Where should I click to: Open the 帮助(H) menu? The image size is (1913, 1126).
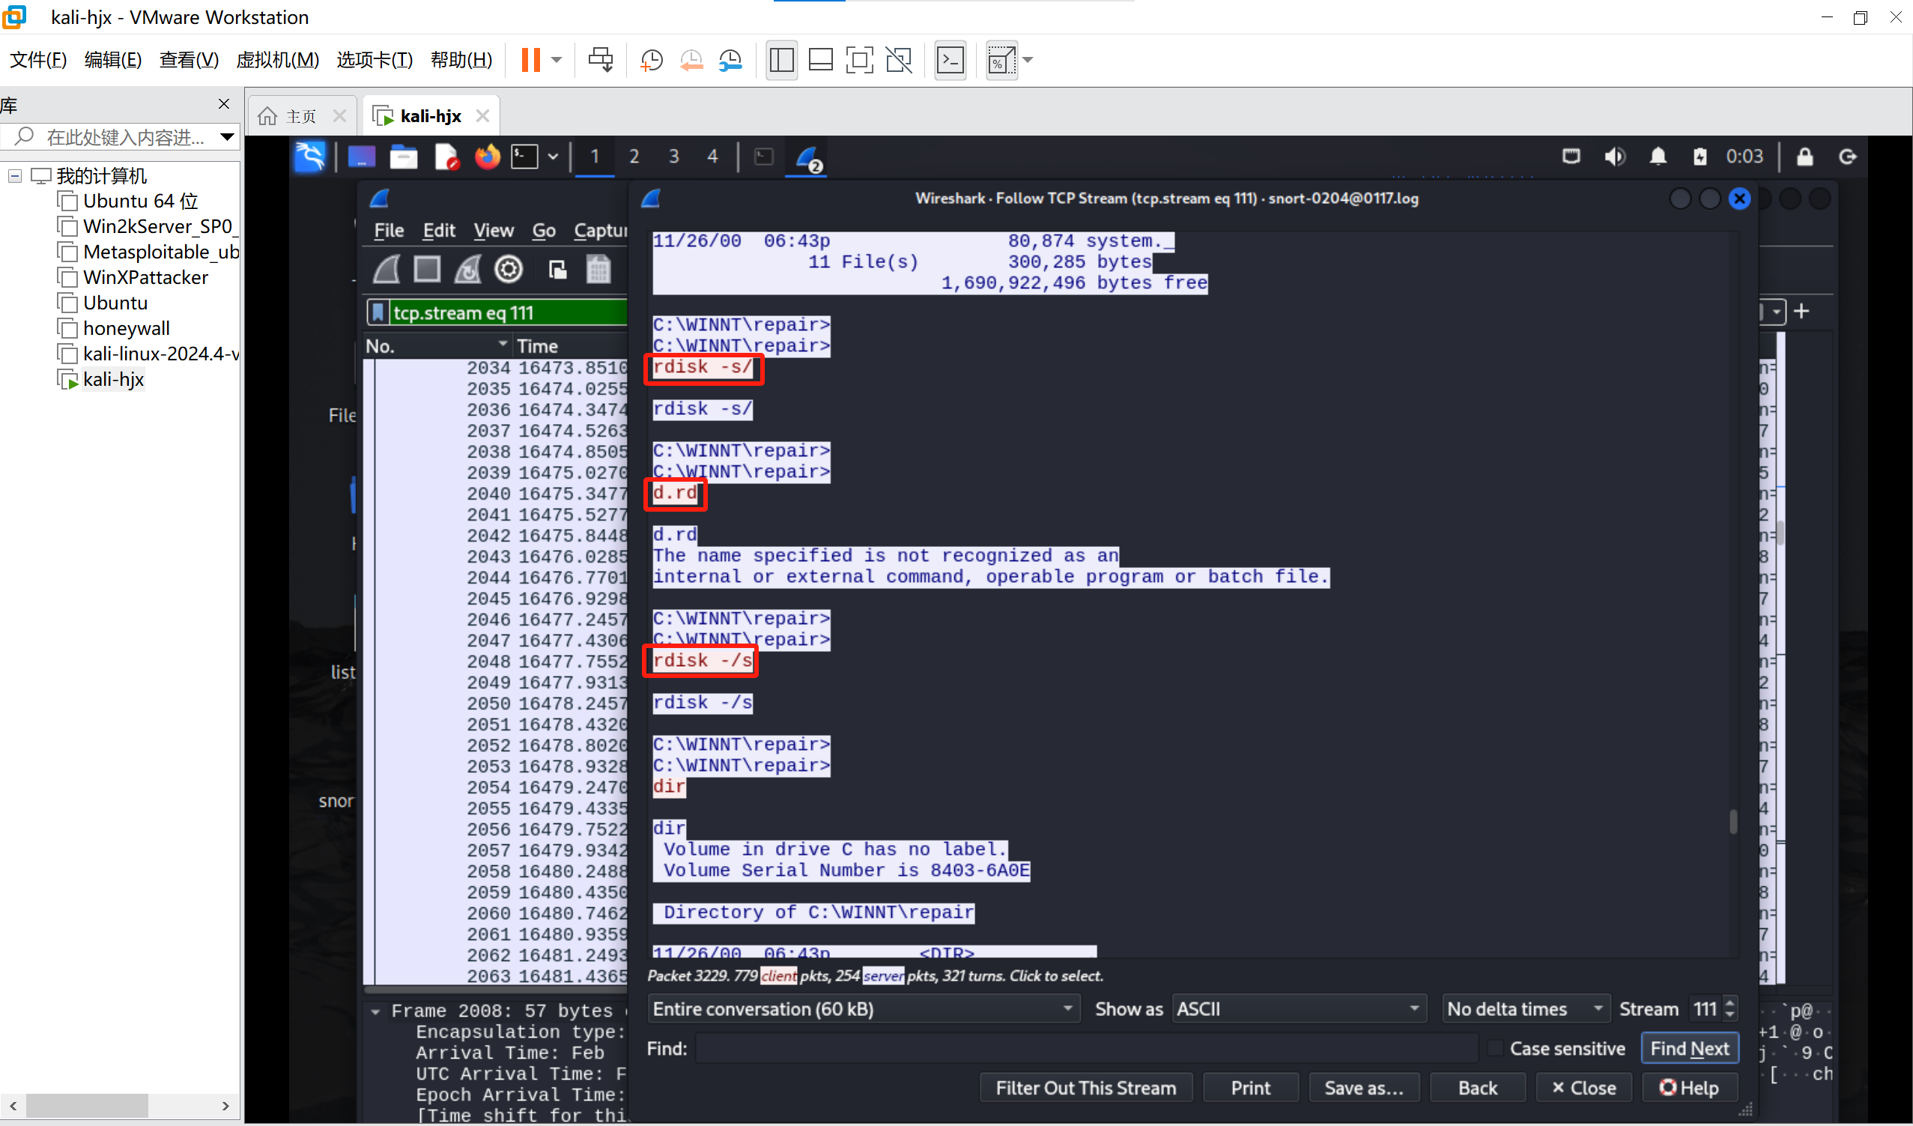(x=461, y=60)
